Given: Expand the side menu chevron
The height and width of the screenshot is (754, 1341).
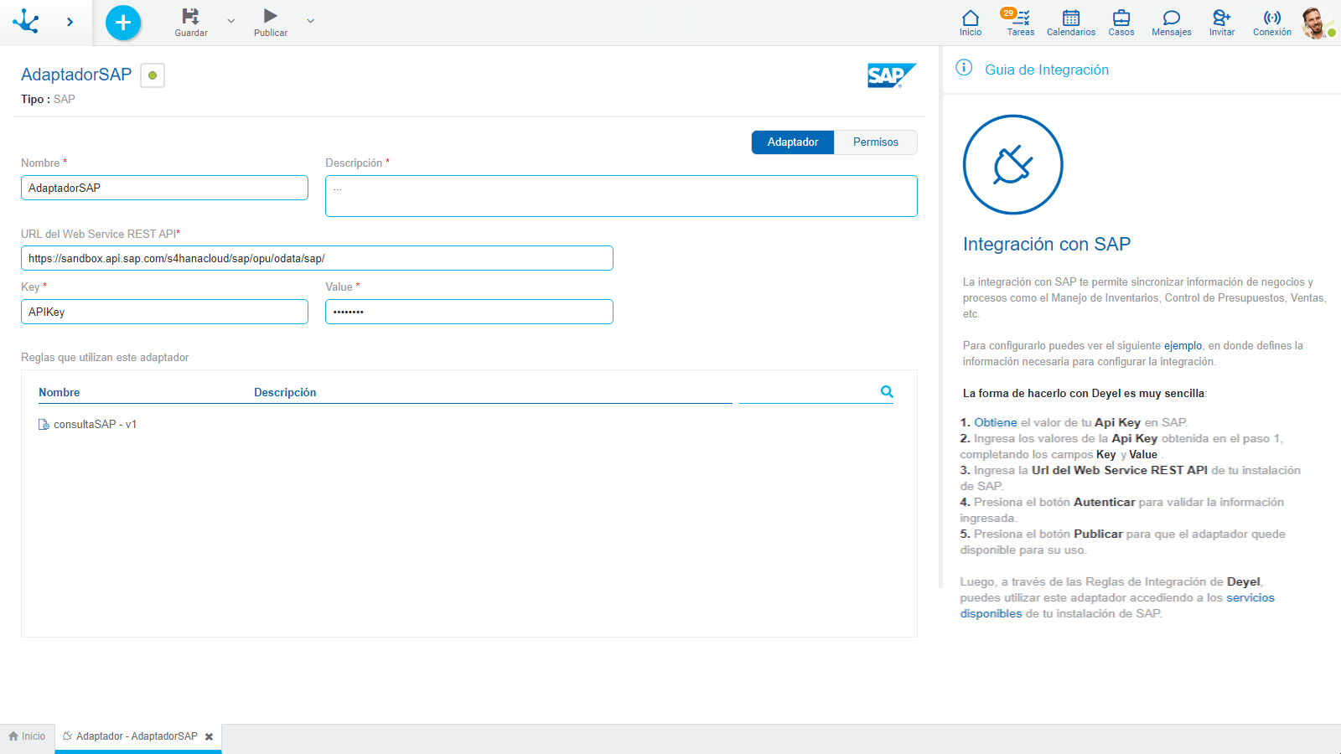Looking at the screenshot, I should click(70, 22).
